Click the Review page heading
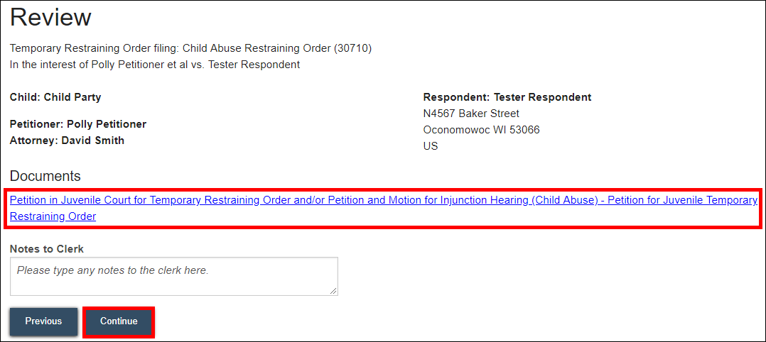Screen dimensions: 766x342 tap(50, 18)
